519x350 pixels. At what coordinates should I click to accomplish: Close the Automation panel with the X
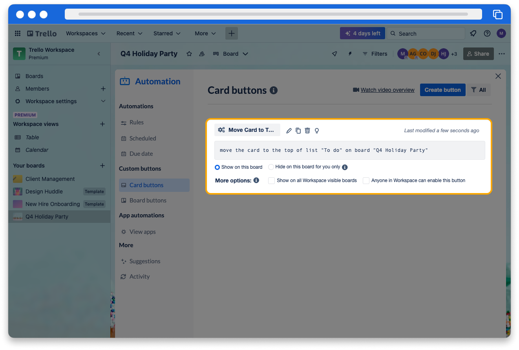[498, 76]
